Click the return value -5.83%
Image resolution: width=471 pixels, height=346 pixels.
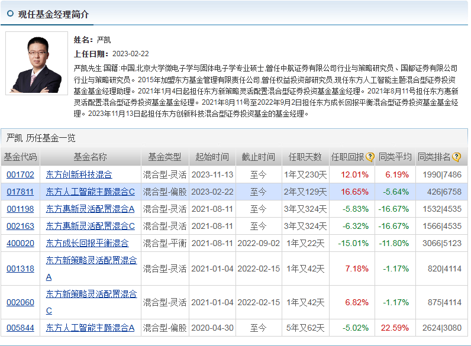pos(356,209)
